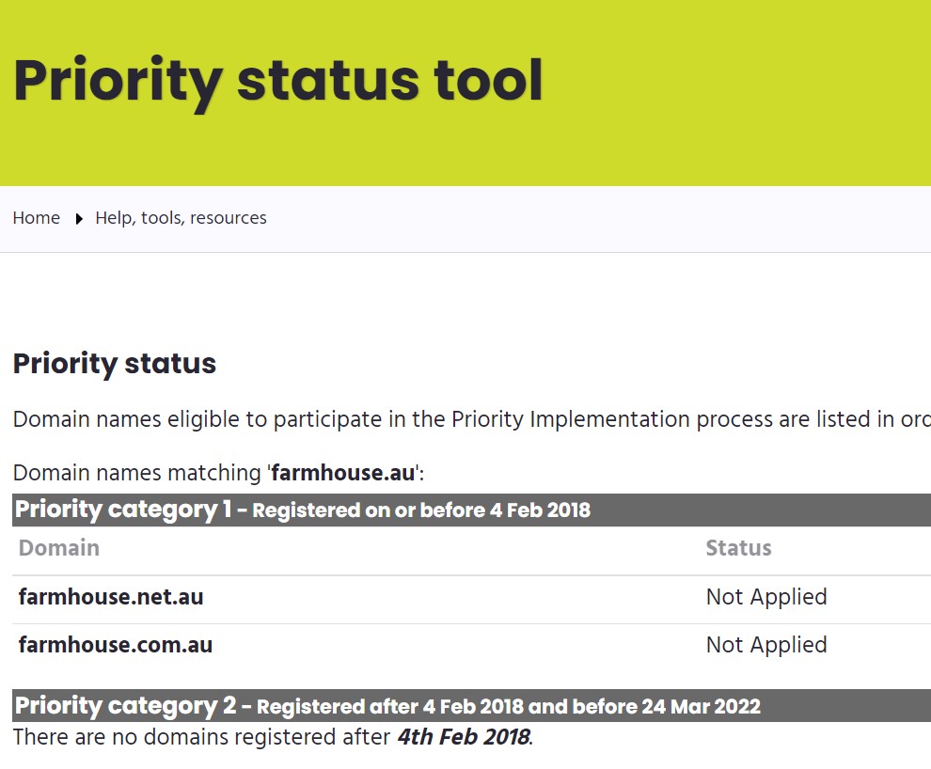Select the farmhouse.net.au domain row
The height and width of the screenshot is (769, 931).
coord(111,597)
